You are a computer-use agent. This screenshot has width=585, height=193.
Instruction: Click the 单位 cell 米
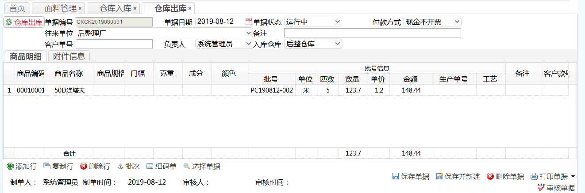click(x=306, y=90)
